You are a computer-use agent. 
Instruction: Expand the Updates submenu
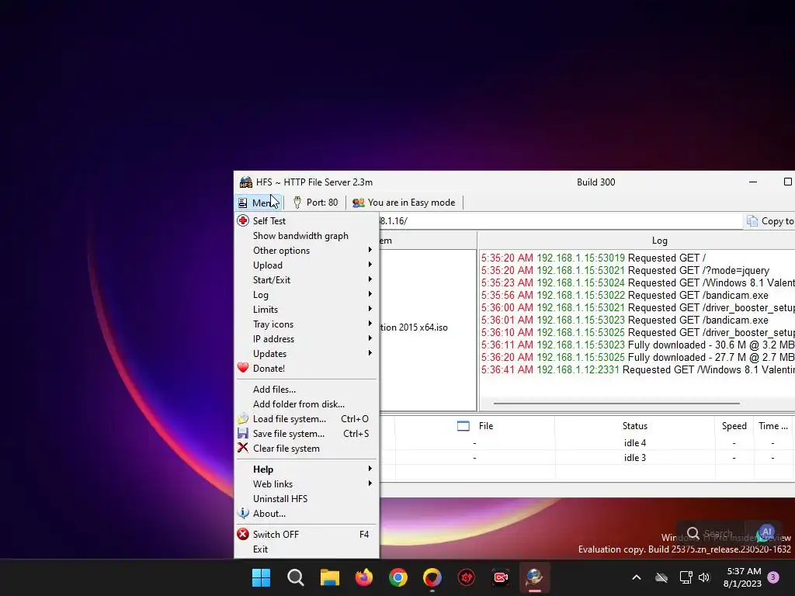pyautogui.click(x=307, y=353)
